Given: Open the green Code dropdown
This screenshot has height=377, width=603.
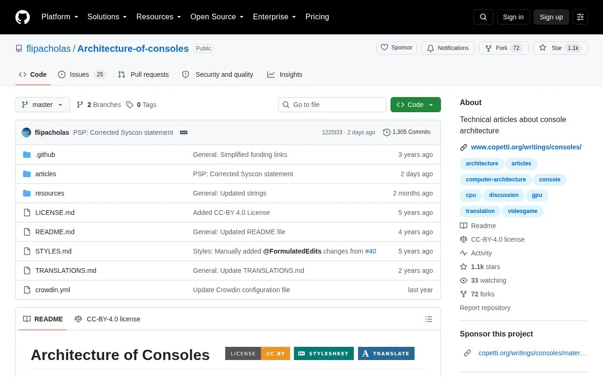Looking at the screenshot, I should [x=416, y=105].
